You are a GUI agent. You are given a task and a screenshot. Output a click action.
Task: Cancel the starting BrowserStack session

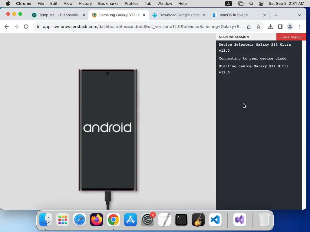[291, 37]
